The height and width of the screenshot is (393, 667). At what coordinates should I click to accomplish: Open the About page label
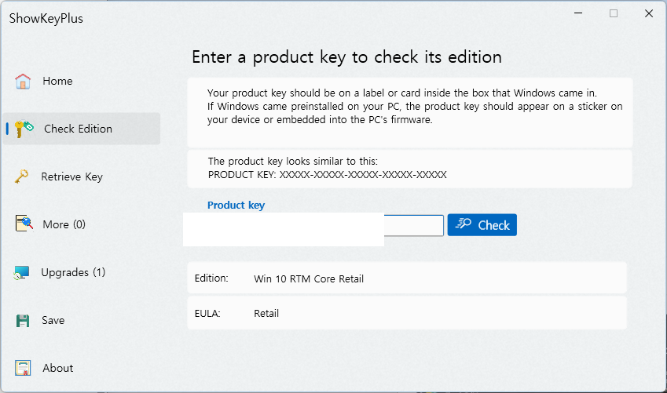(x=58, y=368)
